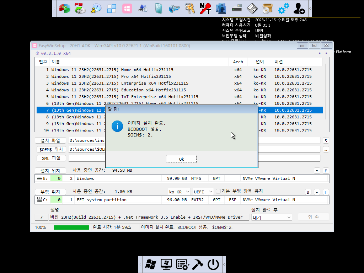Click the 취소 button
This screenshot has height=273, width=364.
314,216
